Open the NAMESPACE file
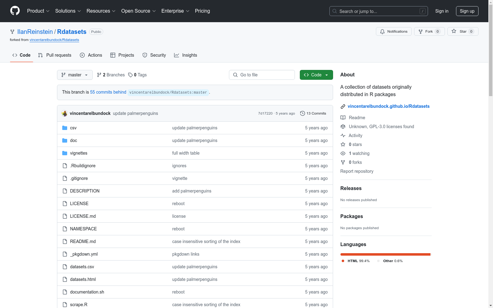The image size is (493, 308). click(83, 229)
